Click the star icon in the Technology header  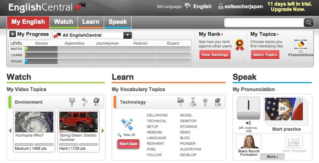[205, 100]
